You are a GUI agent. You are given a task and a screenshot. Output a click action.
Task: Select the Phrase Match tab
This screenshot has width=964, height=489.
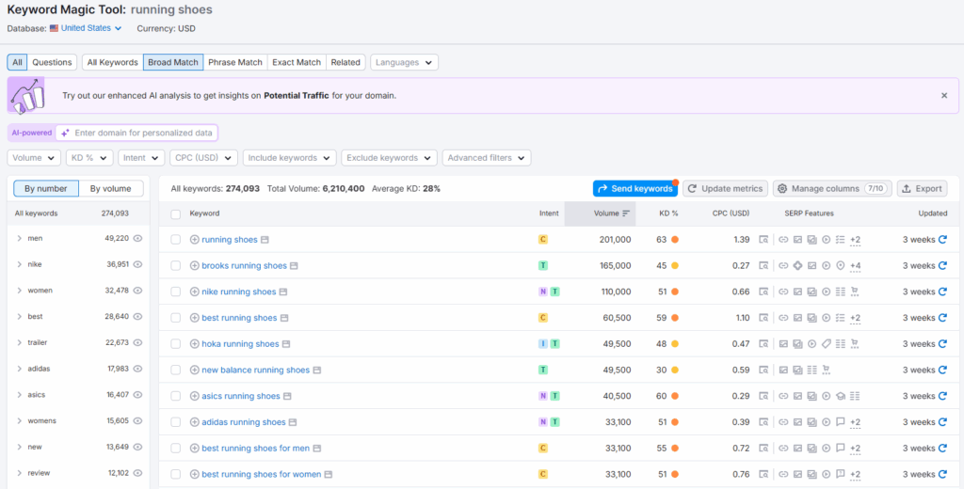point(234,62)
